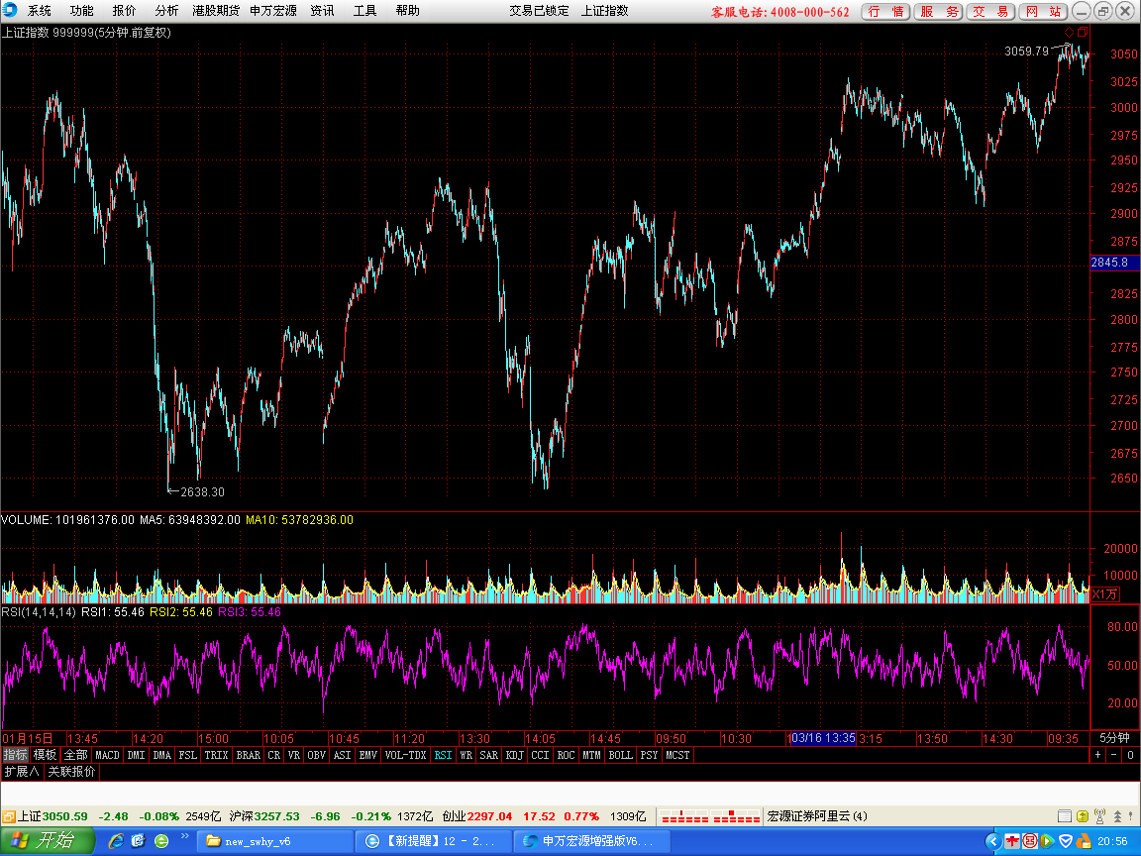Click the 行情 button in the title bar
Viewport: 1141px width, 856px height.
[885, 12]
